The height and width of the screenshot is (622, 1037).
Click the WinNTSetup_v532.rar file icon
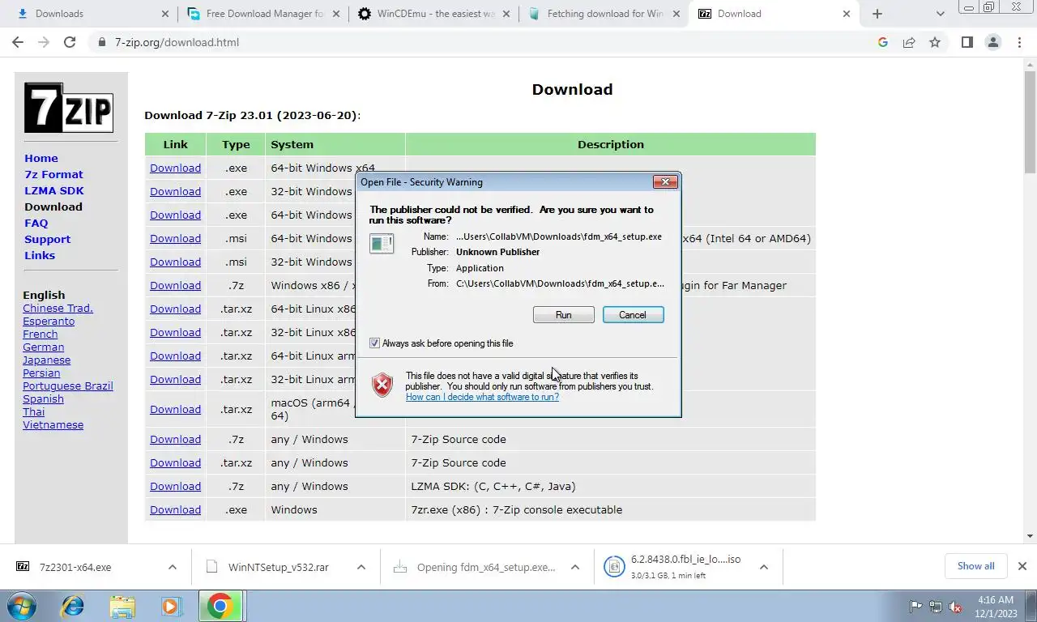point(212,567)
